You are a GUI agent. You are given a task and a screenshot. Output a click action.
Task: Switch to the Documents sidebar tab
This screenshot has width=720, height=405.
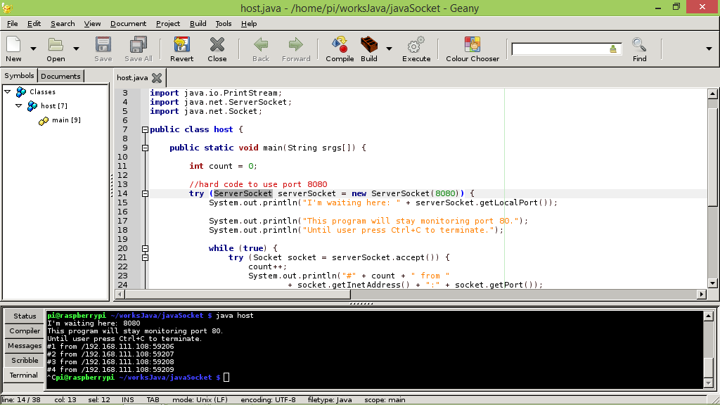pos(60,75)
